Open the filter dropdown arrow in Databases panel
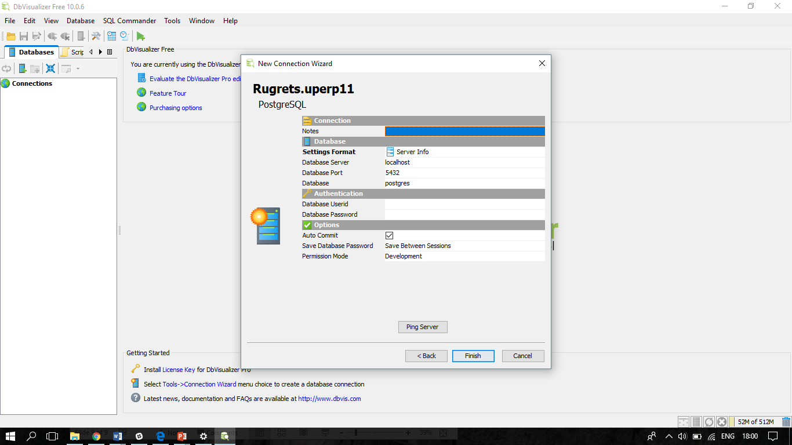This screenshot has height=445, width=792. click(x=78, y=68)
